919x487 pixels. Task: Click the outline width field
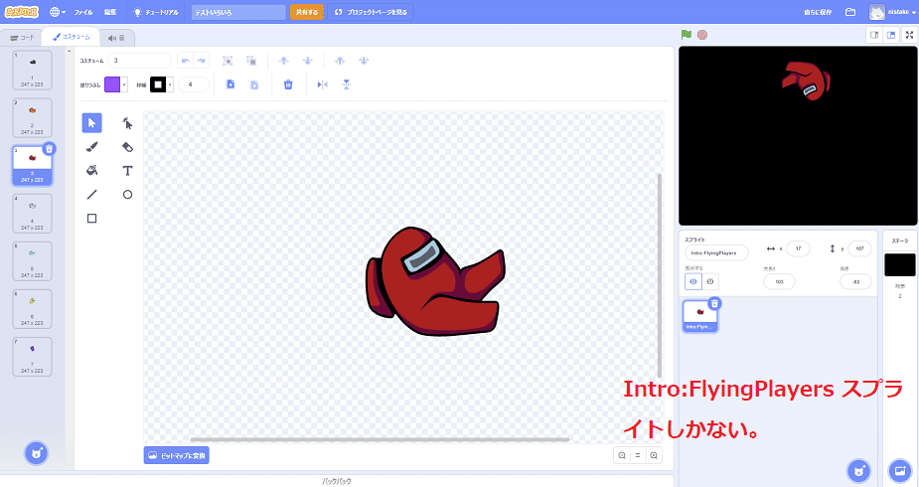point(194,84)
